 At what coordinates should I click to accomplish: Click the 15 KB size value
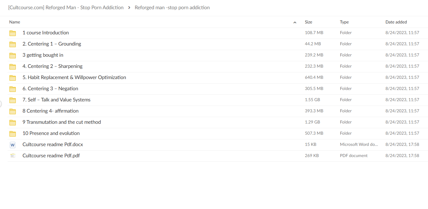point(311,144)
